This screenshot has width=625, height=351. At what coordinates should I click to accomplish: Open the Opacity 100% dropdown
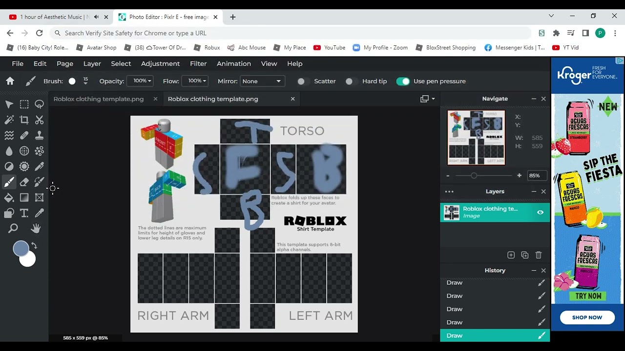point(140,81)
